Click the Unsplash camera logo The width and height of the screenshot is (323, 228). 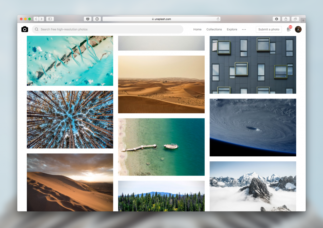click(25, 29)
